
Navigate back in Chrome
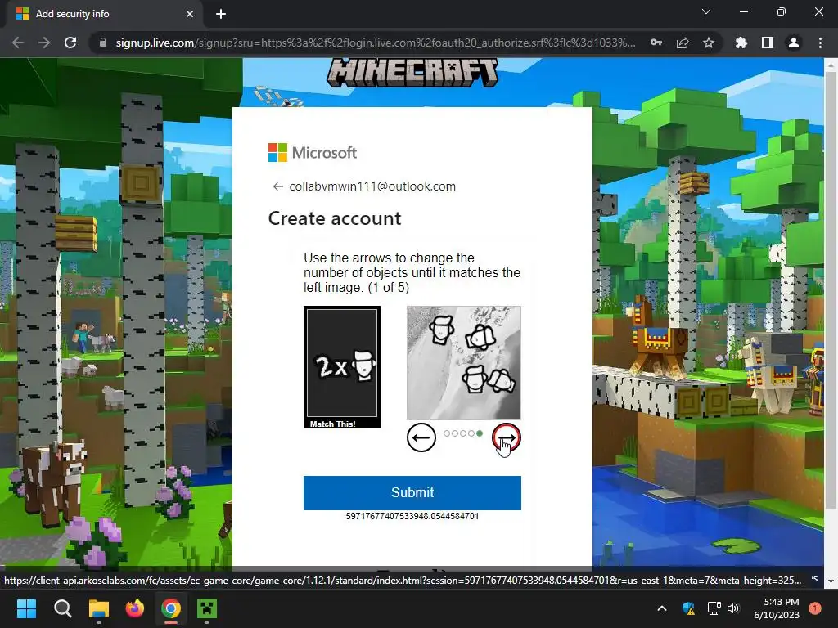tap(18, 43)
